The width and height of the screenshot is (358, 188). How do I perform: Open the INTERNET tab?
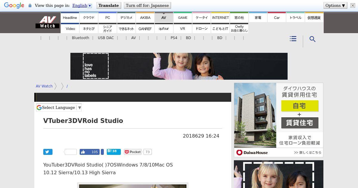[x=220, y=17]
